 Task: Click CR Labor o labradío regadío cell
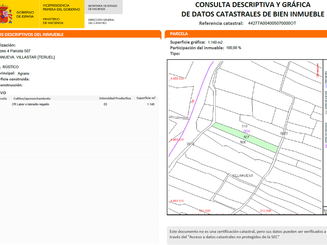pyautogui.click(x=30, y=104)
